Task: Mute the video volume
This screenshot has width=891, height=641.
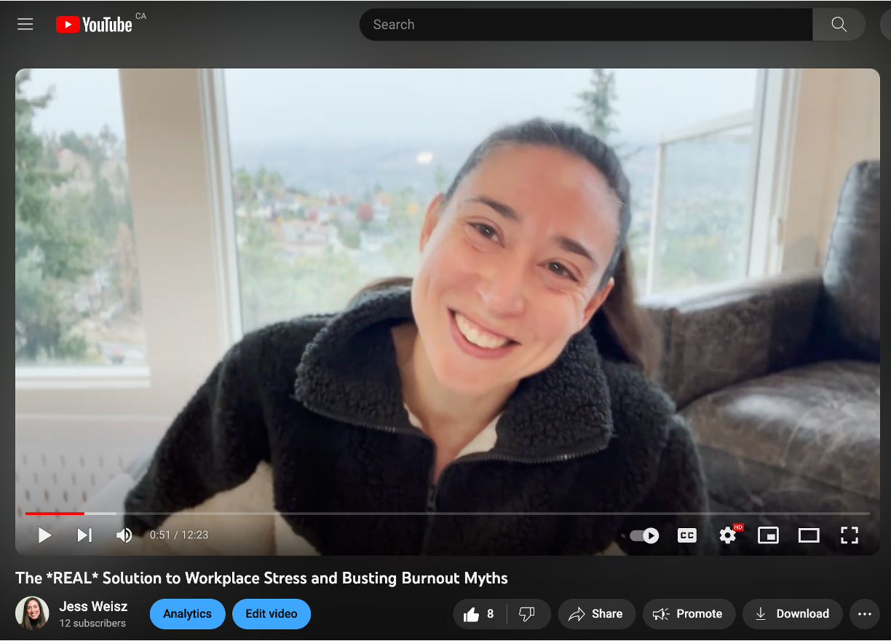Action: point(124,535)
